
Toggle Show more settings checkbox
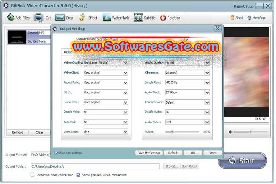[x=56, y=153]
